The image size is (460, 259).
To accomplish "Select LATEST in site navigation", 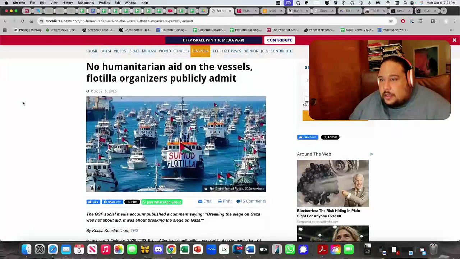I will pos(106,51).
